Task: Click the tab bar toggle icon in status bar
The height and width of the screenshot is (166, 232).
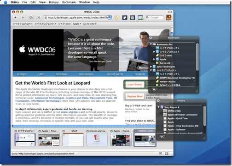Action: click(x=161, y=154)
